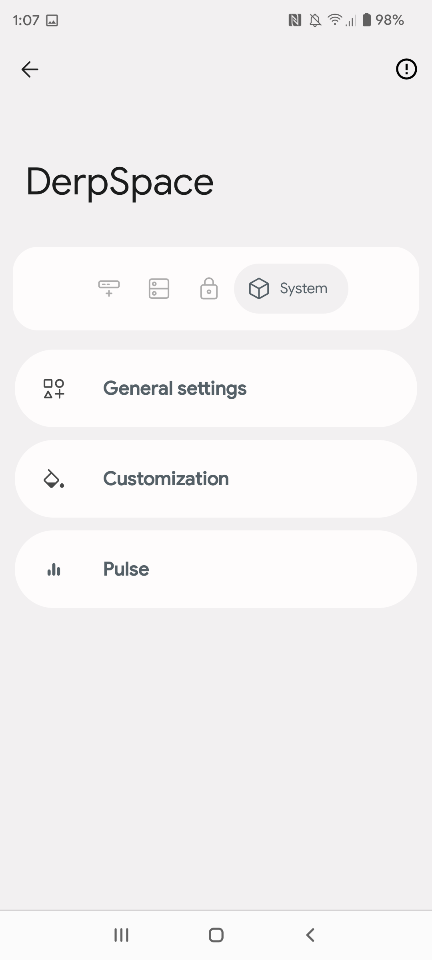This screenshot has width=432, height=960.
Task: Click the paint bucket Customization icon
Action: coord(54,479)
